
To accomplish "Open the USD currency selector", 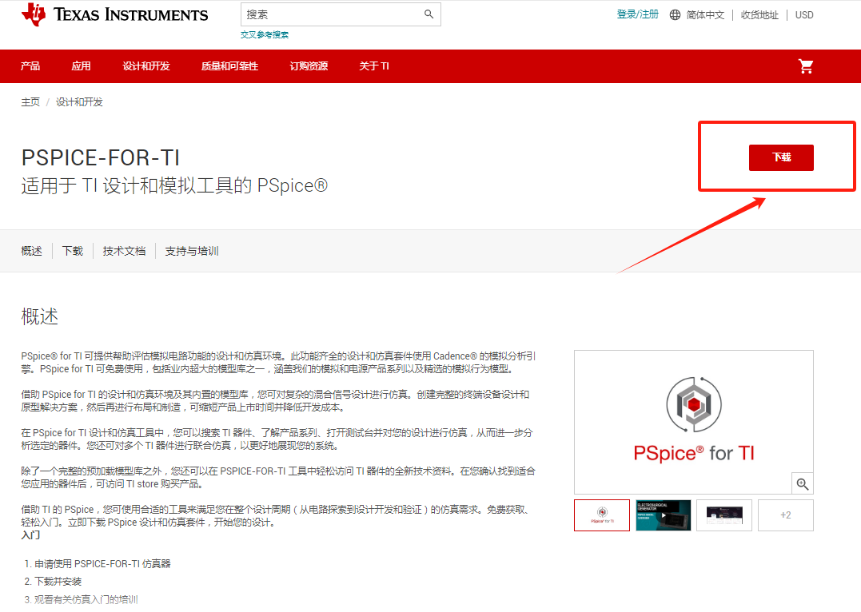I will point(804,15).
